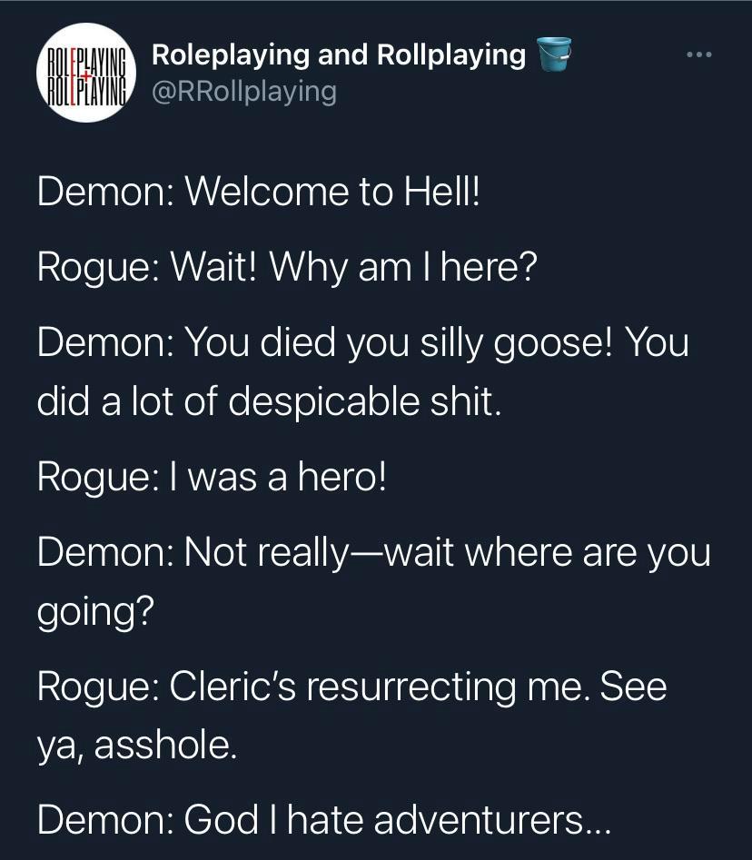Click the text "ya, asshole."
Screen dimensions: 752x860
(137, 745)
